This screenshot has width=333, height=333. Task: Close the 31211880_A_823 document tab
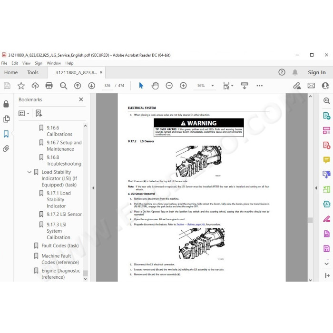(x=101, y=72)
